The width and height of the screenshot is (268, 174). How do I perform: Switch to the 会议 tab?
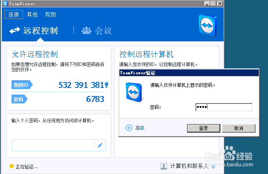coord(96,31)
